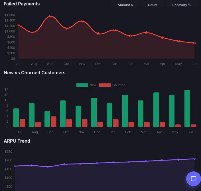Viewport: 201px width, 191px height.
Task: Click the $1,000 axis label
Action: [10, 31]
